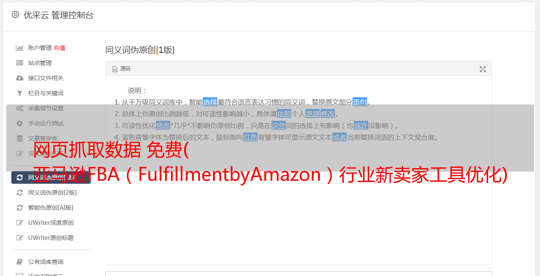Click highlighted word 依照 in line 2
The width and height of the screenshot is (540, 276).
pyautogui.click(x=284, y=114)
